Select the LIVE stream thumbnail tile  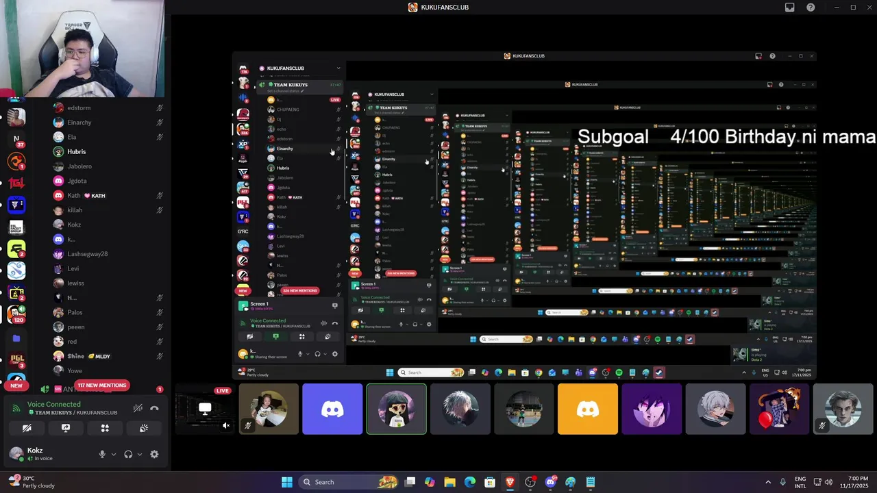click(204, 409)
